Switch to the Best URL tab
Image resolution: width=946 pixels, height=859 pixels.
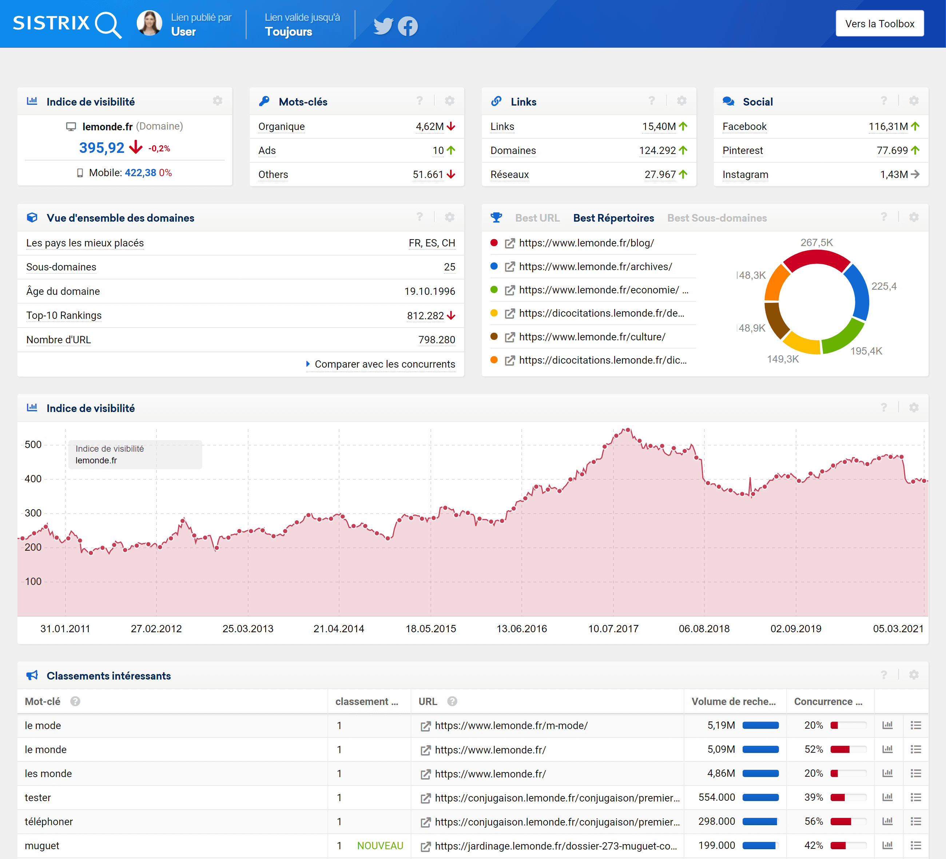pyautogui.click(x=537, y=218)
